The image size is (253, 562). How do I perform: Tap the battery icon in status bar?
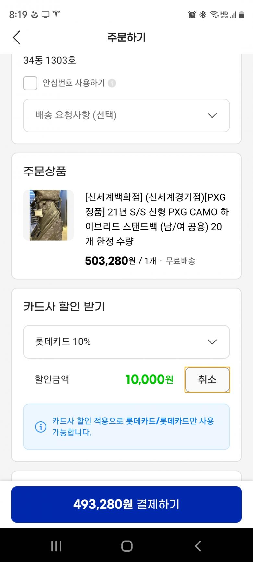click(241, 15)
